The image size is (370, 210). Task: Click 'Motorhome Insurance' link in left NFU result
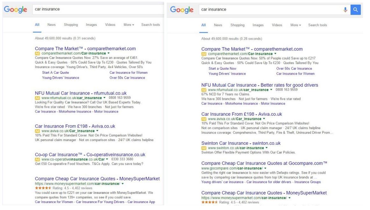click(x=75, y=111)
